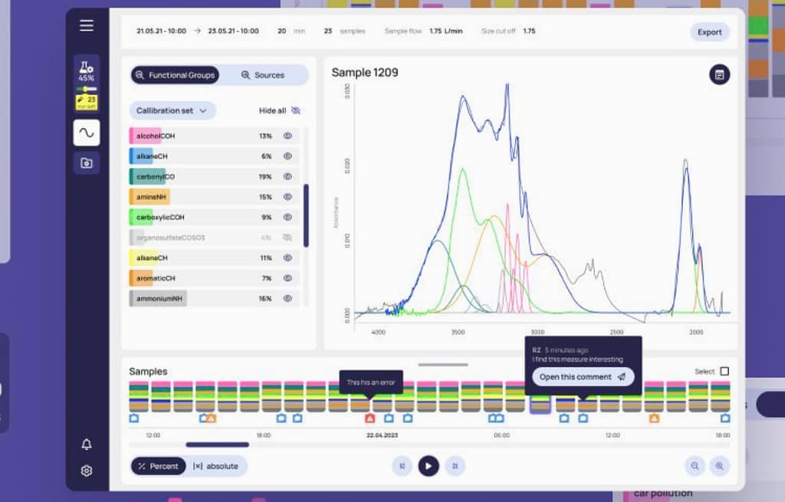Open notifications bell icon
785x502 pixels.
click(87, 445)
